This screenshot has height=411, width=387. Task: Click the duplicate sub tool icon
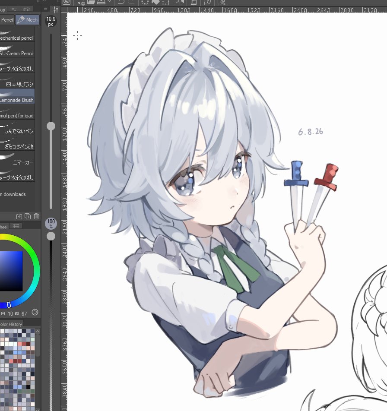coord(28,216)
